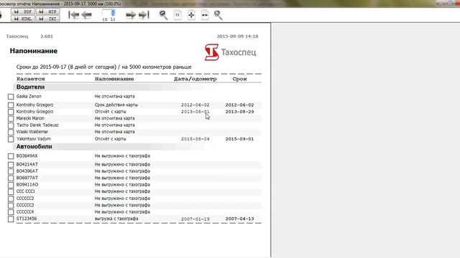This screenshot has height=258, width=460.
Task: Select the Waski Waldemar checkbox
Action: click(x=11, y=132)
